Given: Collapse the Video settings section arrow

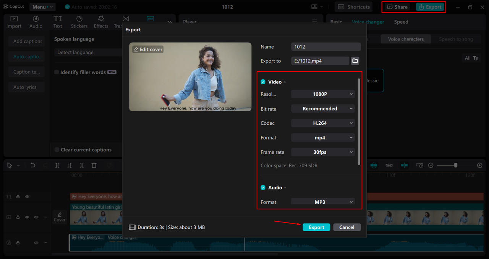Looking at the screenshot, I should coord(285,82).
